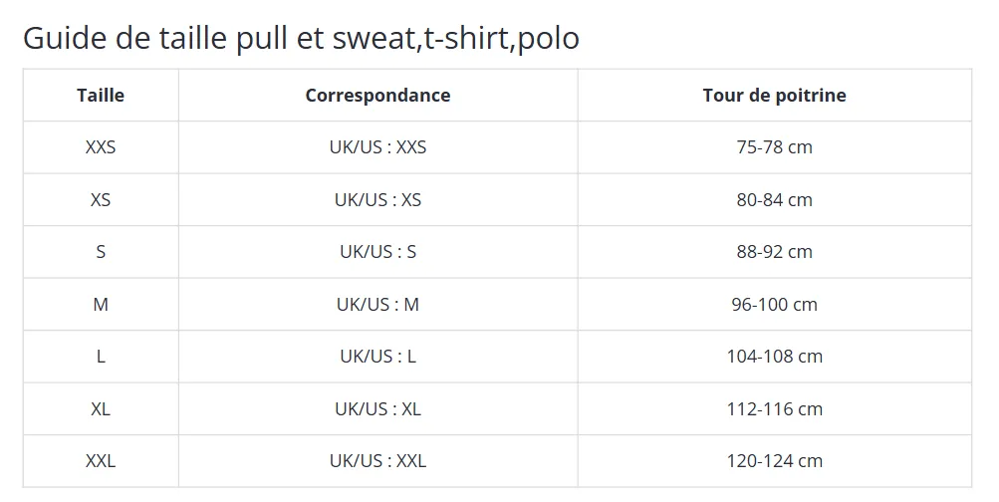Select the 'Taille' column header
This screenshot has height=502, width=999.
101,96
